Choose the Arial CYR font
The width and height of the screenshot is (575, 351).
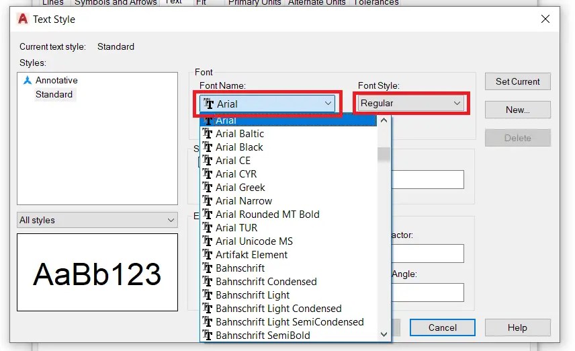tap(288, 174)
